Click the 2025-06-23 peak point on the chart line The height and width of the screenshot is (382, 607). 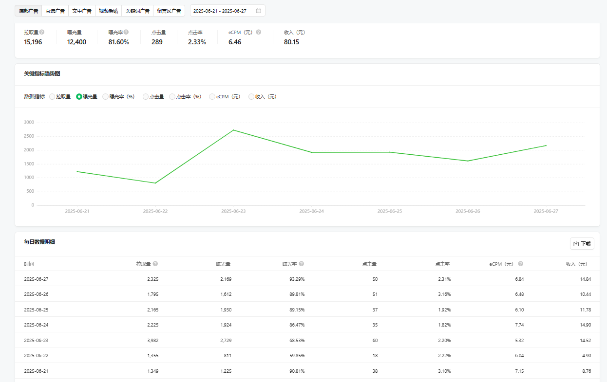click(x=233, y=130)
